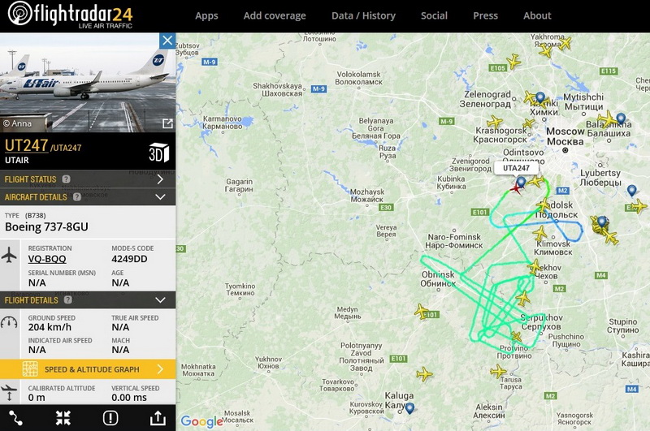Open the Apps menu
This screenshot has height=431, width=650.
206,15
